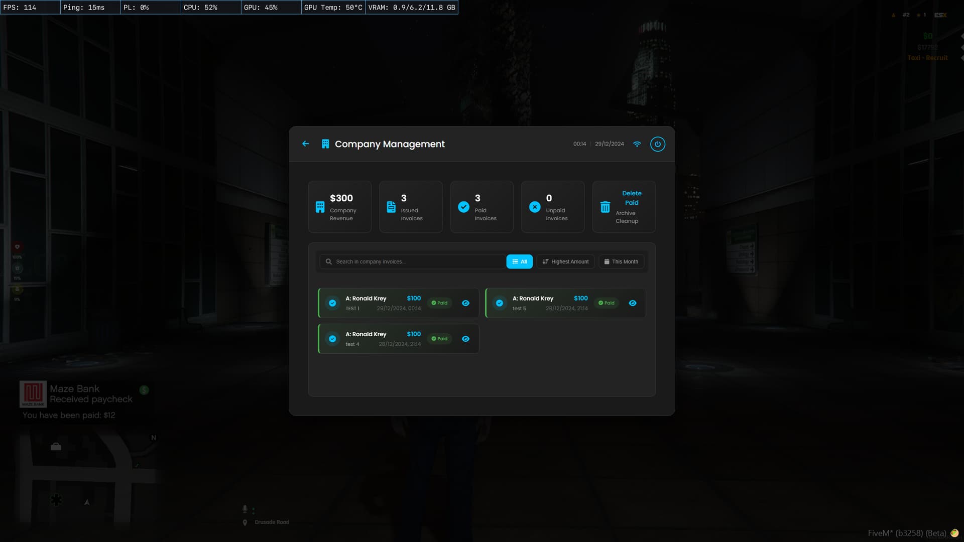Sort invoices by Highest Amount

coord(565,261)
